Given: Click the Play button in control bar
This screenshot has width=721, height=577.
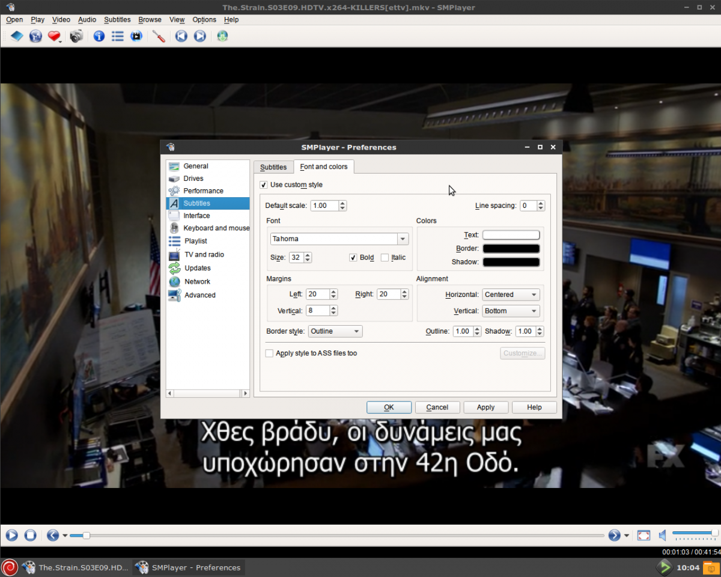Looking at the screenshot, I should pyautogui.click(x=12, y=536).
